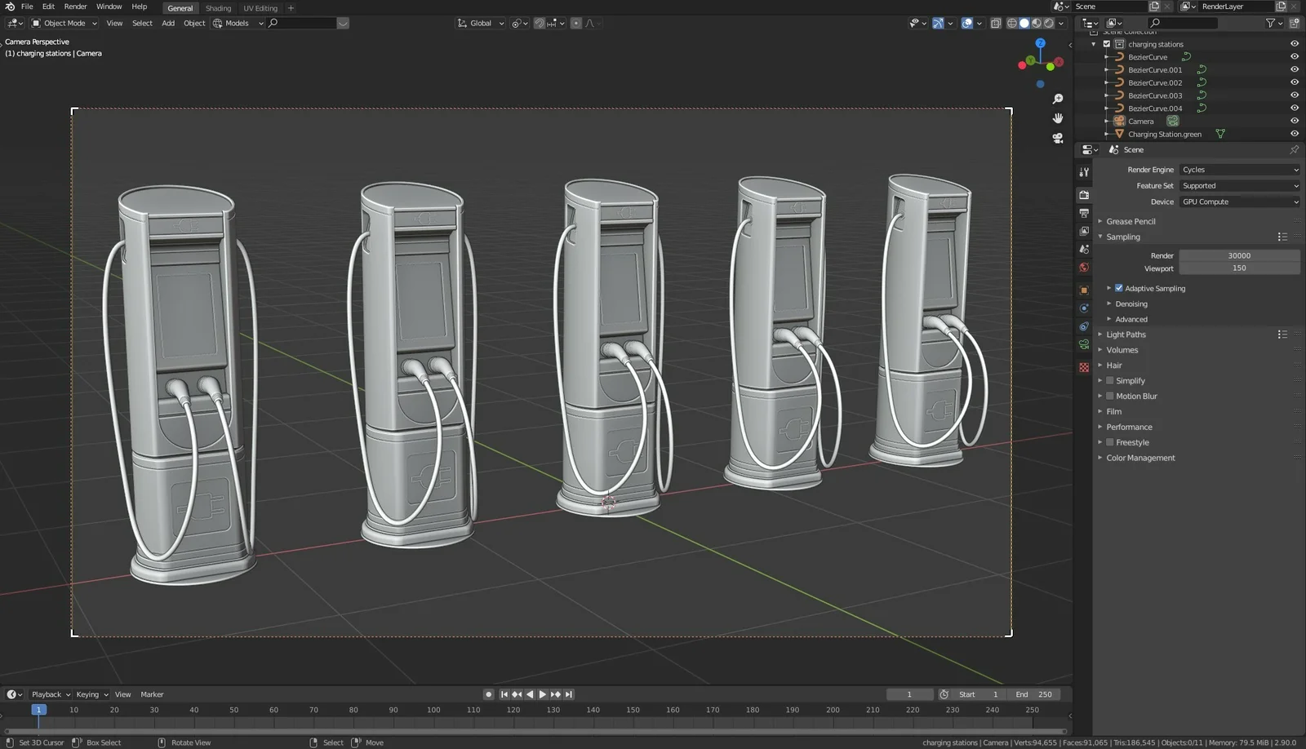Click the Device GPU Compute selector

click(x=1239, y=202)
